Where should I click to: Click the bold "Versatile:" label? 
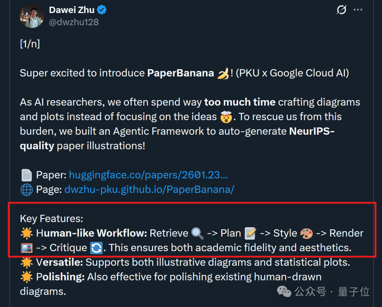60,262
